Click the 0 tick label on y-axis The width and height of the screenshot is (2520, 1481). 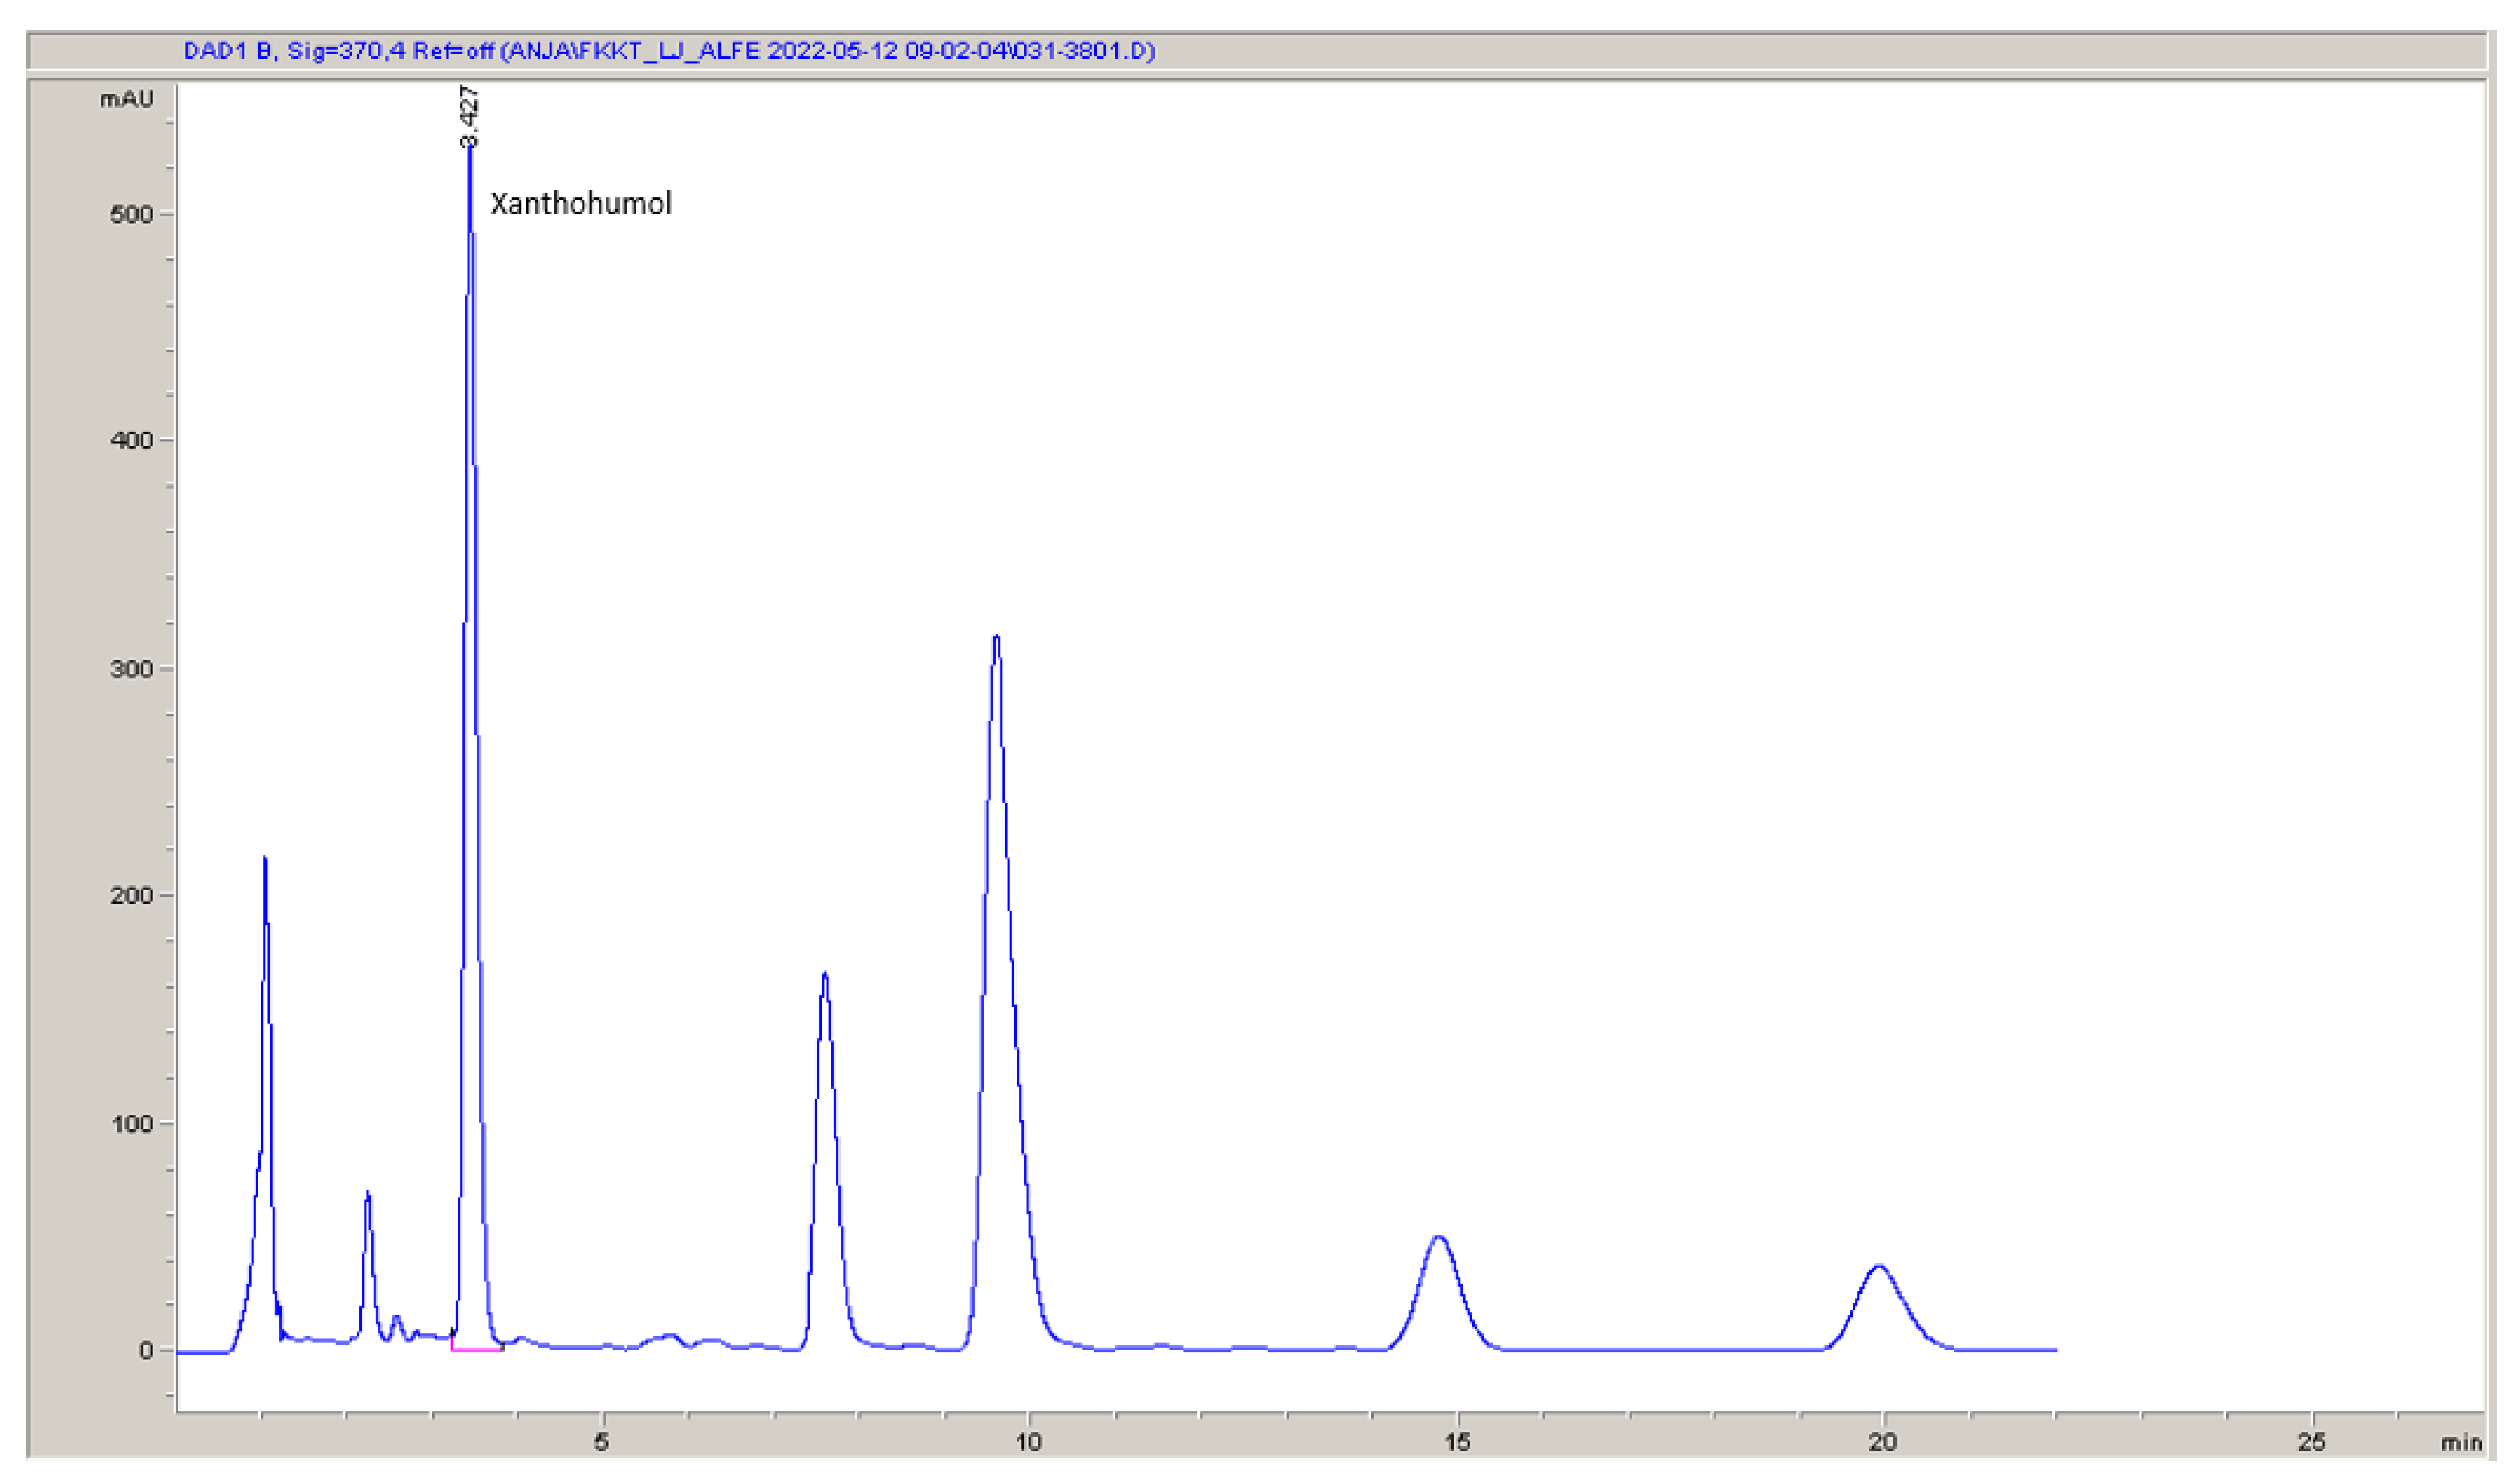coord(146,1351)
